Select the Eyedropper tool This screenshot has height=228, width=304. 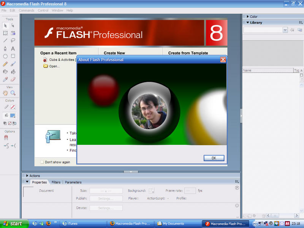(5, 79)
